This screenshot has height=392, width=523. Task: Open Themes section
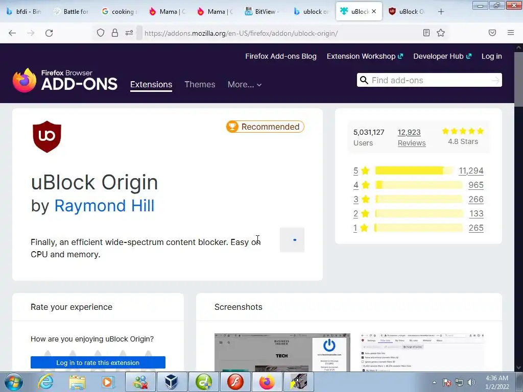200,85
